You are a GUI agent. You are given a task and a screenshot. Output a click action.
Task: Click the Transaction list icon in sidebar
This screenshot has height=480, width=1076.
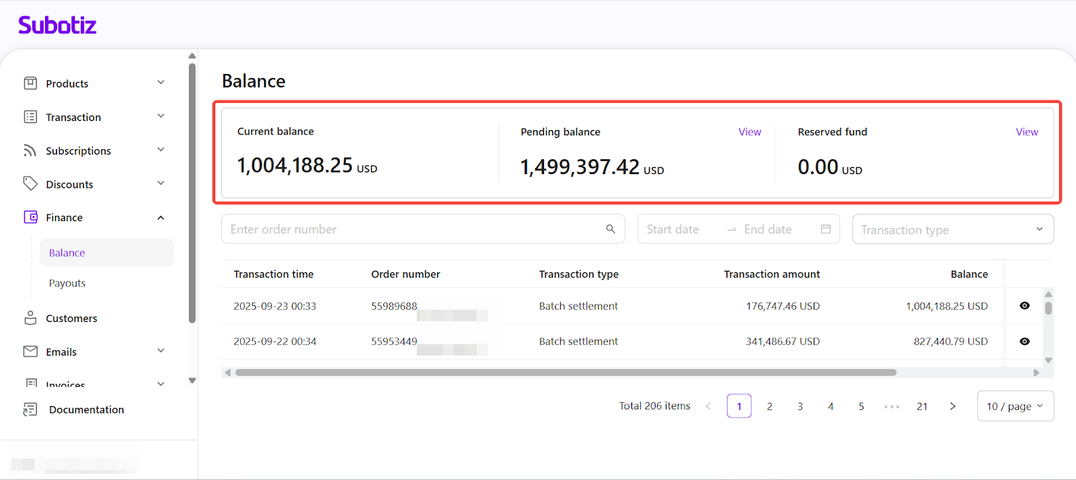coord(30,117)
